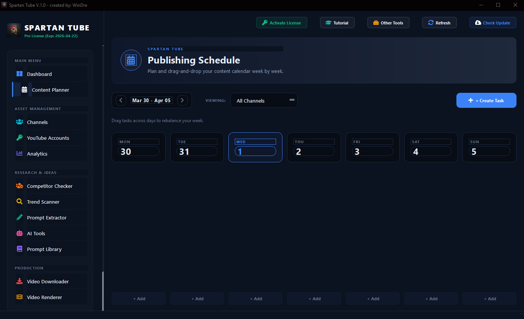
Task: Open the AI Tools icon
Action: 19,233
